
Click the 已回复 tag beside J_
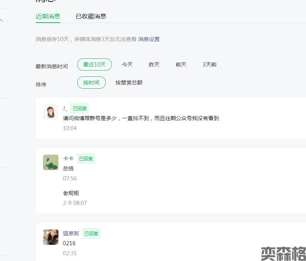[80, 108]
